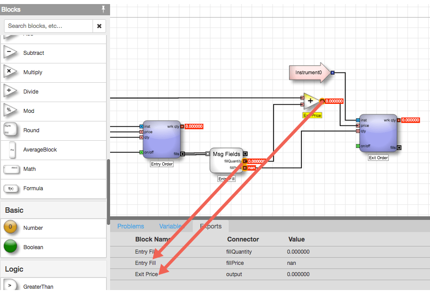The width and height of the screenshot is (430, 295).
Task: Click the Entry Order fills connector
Action: 182,154
